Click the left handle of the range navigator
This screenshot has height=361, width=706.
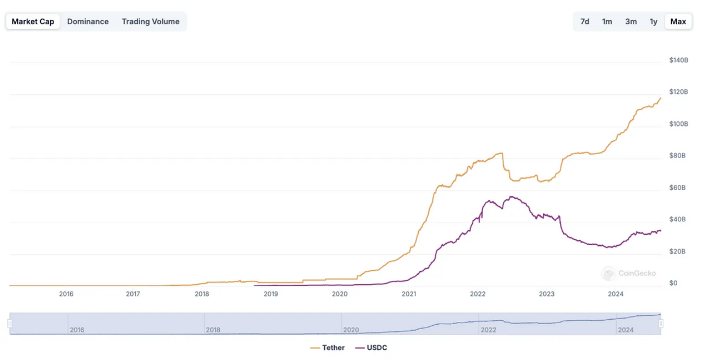[x=9, y=324]
